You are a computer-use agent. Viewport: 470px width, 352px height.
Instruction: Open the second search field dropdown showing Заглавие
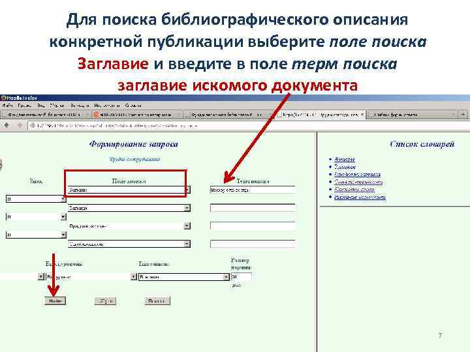(129, 208)
